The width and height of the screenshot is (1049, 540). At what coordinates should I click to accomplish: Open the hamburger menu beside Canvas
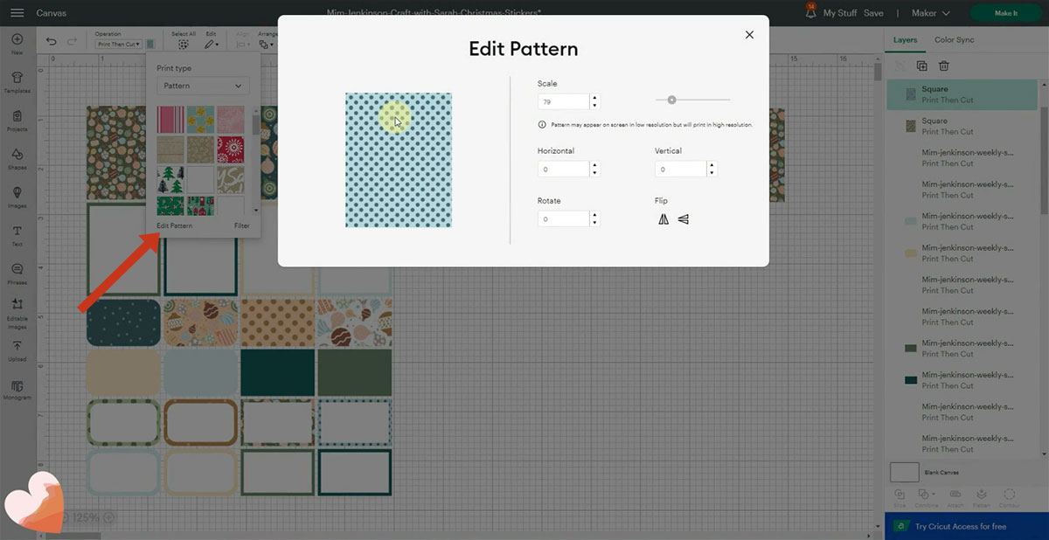17,13
